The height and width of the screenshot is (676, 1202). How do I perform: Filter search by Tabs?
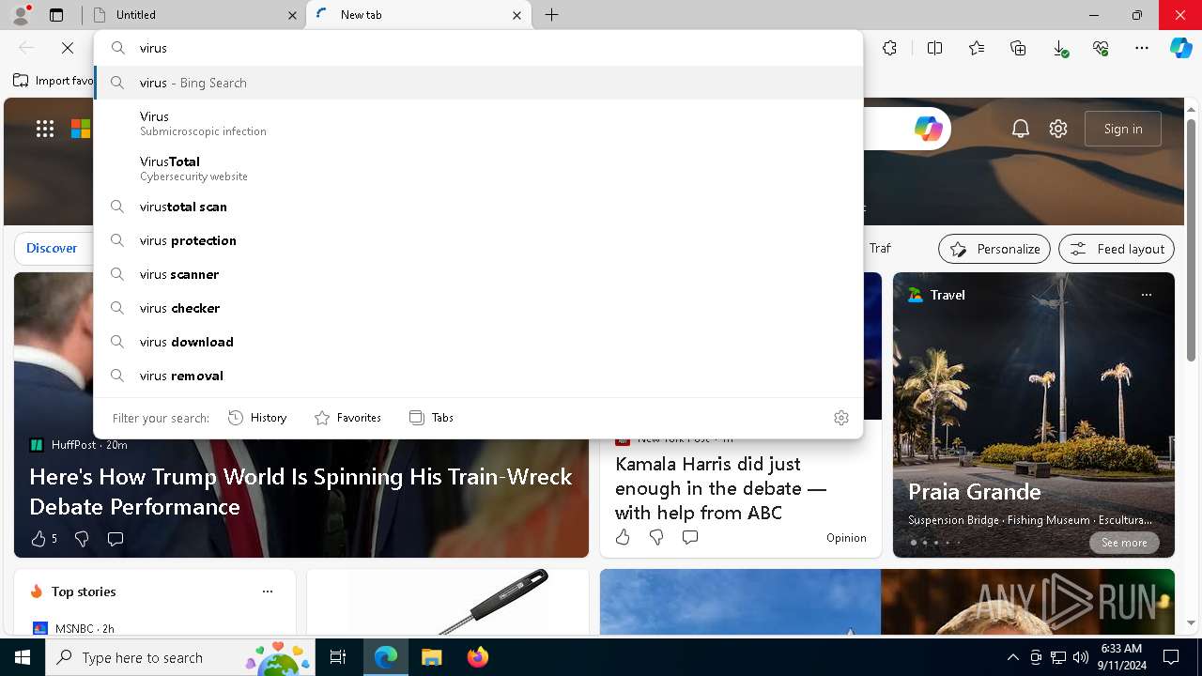click(431, 418)
